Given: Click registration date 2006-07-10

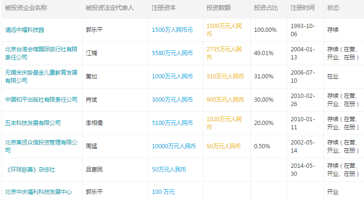Looking at the screenshot, I should pos(303,77).
